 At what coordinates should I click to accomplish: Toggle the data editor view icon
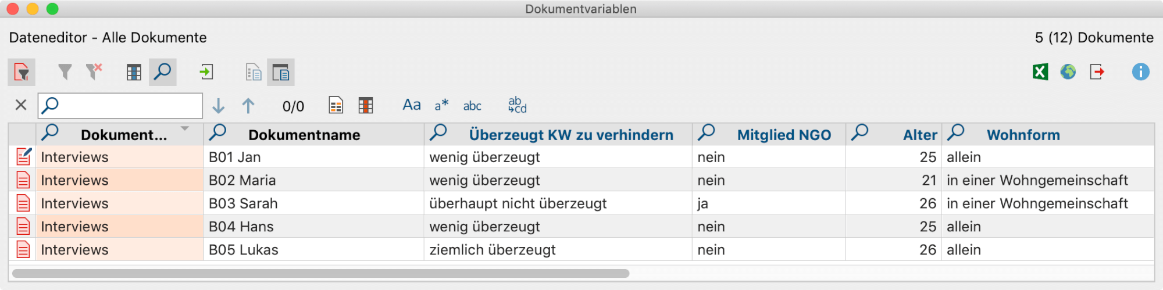280,72
